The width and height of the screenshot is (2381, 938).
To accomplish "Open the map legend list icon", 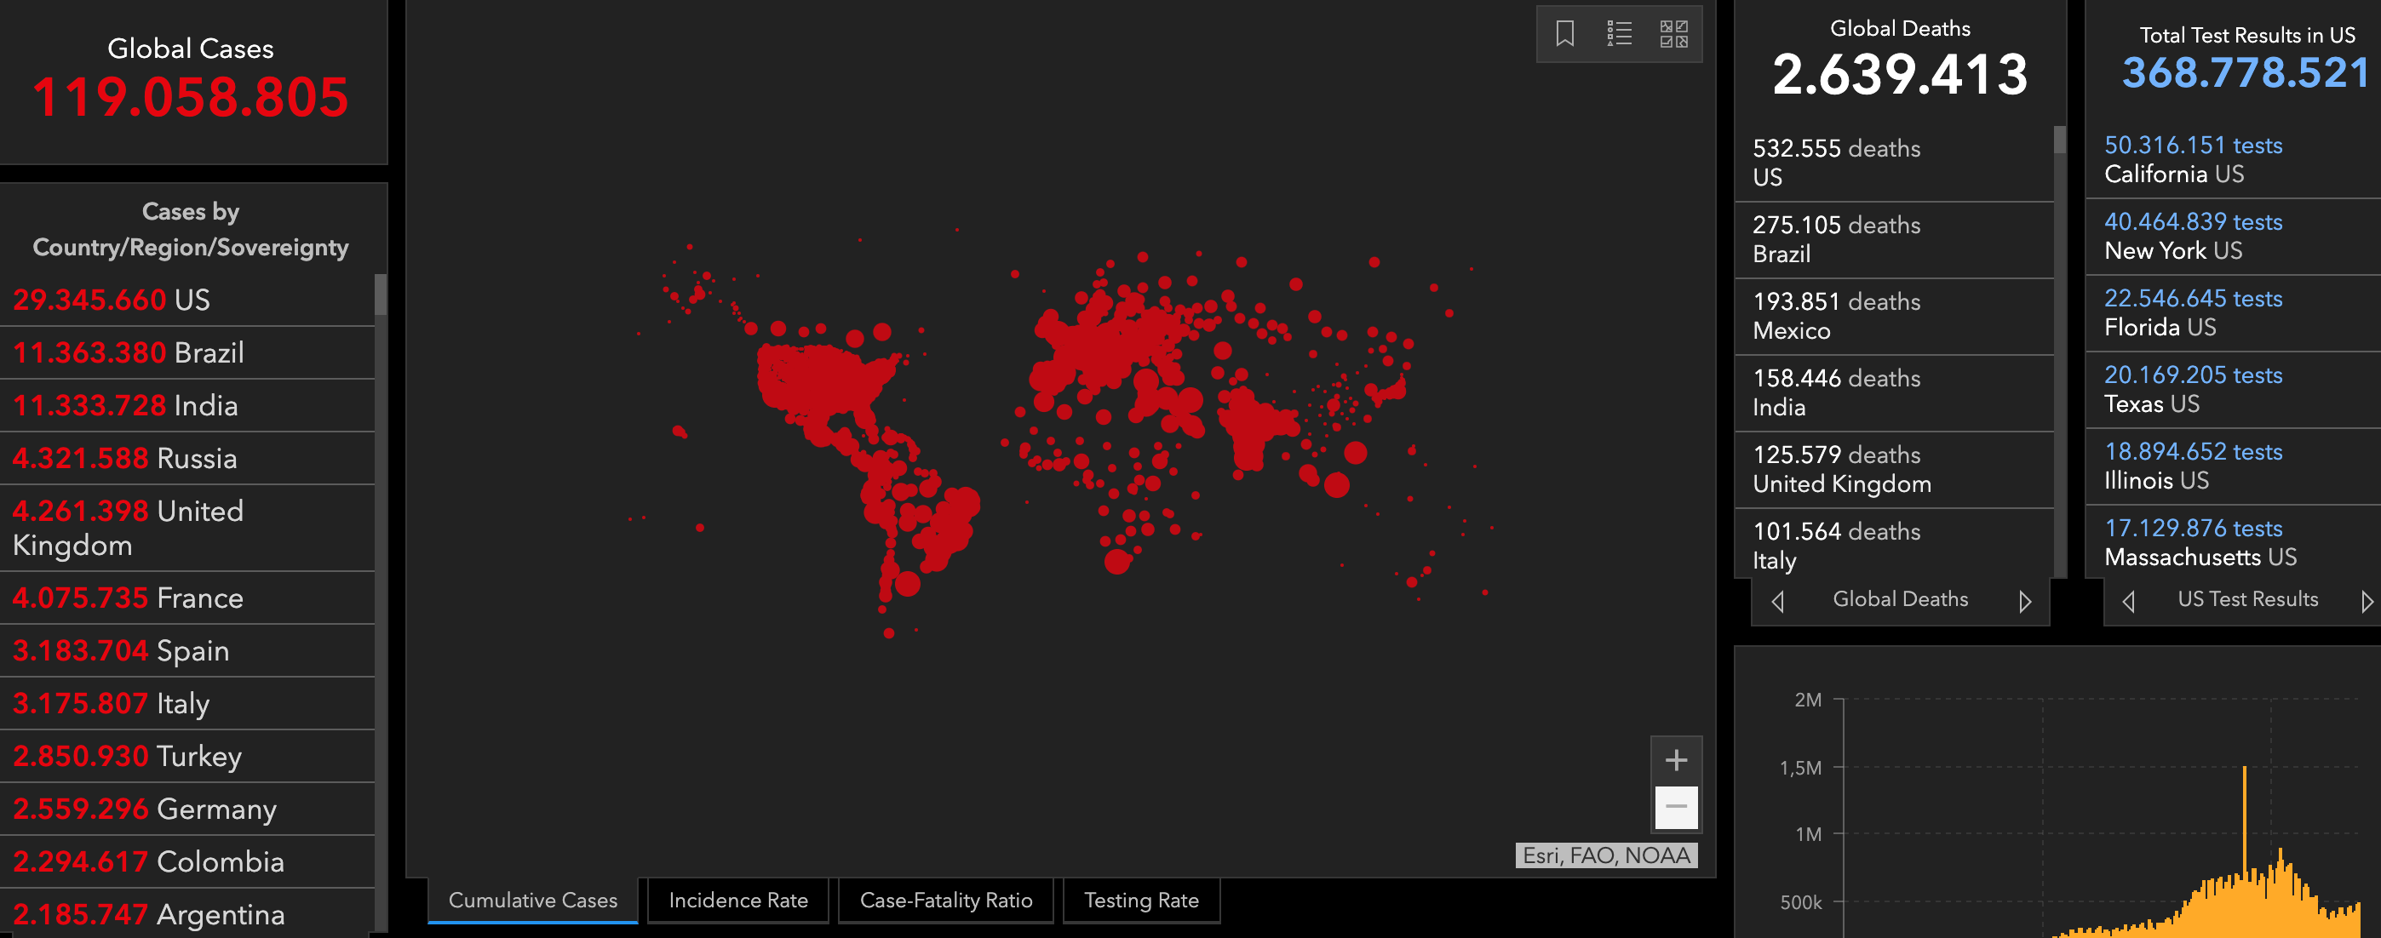I will click(1619, 34).
